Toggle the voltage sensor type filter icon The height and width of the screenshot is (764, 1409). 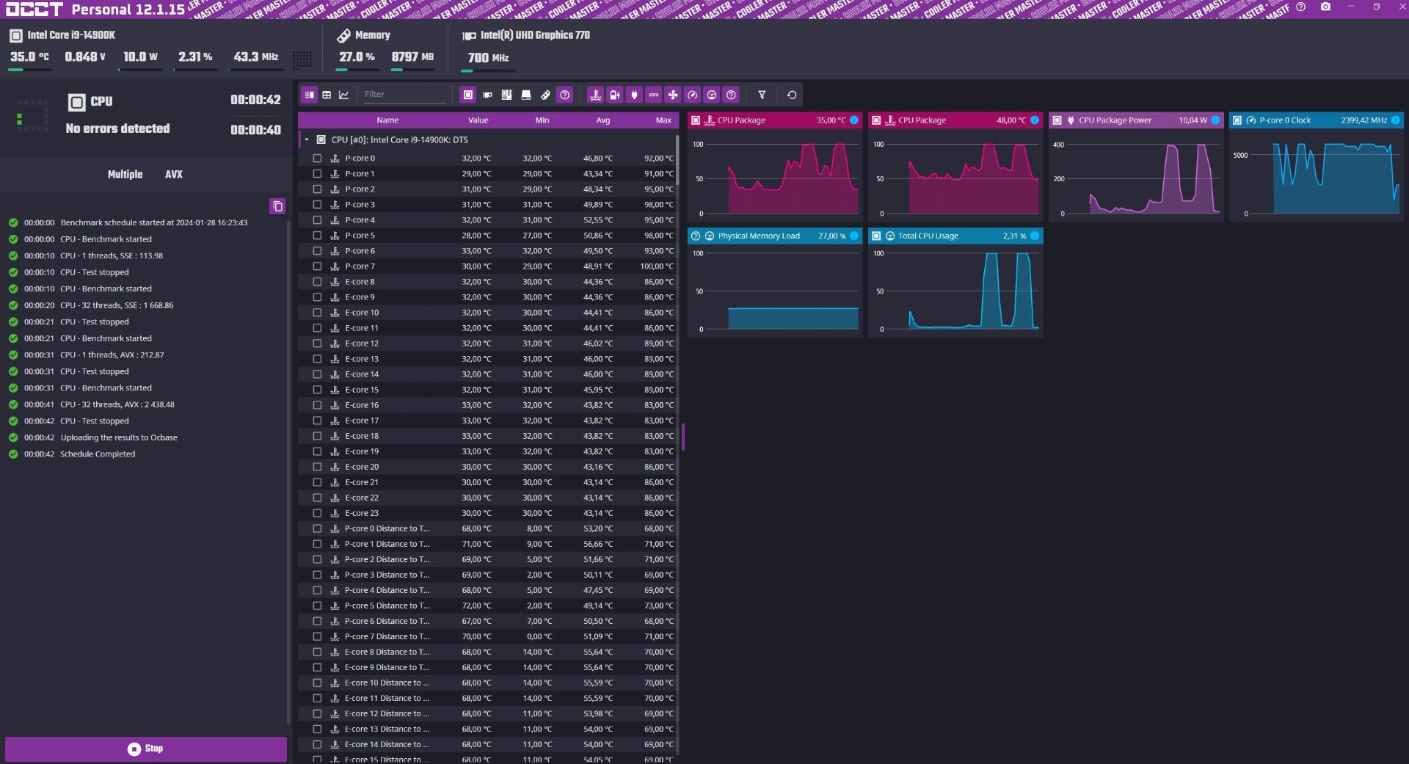coord(615,95)
